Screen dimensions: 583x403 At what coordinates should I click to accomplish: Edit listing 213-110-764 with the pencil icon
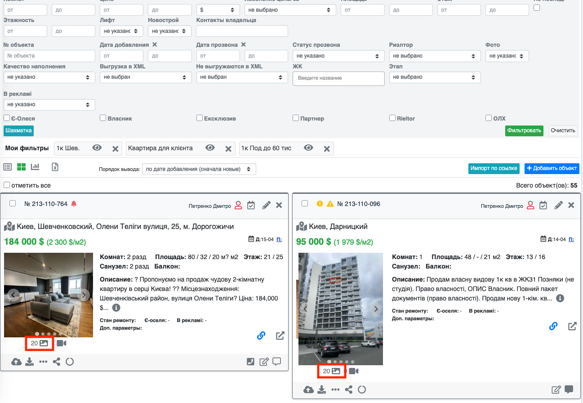point(266,205)
